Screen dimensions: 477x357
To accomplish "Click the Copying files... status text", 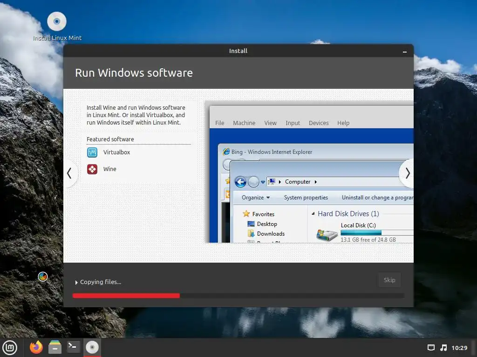I will (x=101, y=282).
